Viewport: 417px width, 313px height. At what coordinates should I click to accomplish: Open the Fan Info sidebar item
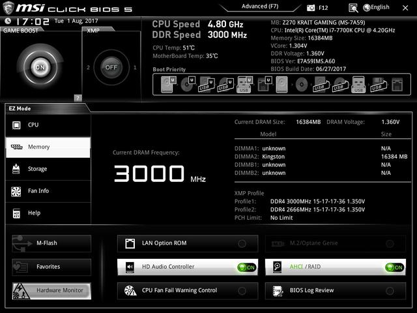click(48, 191)
